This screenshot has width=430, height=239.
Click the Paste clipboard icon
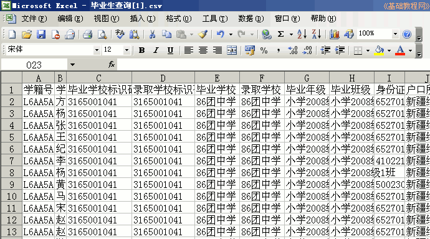[x=181, y=34]
